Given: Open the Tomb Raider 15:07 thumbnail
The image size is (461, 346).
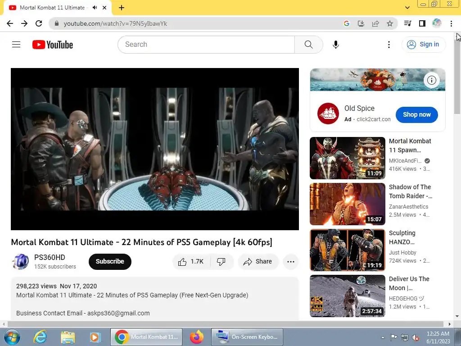Looking at the screenshot, I should pyautogui.click(x=347, y=204).
